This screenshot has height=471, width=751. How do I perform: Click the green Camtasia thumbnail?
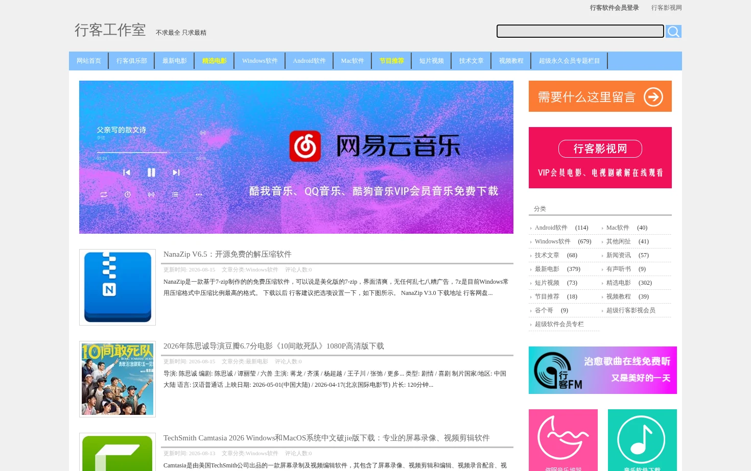coord(118,452)
